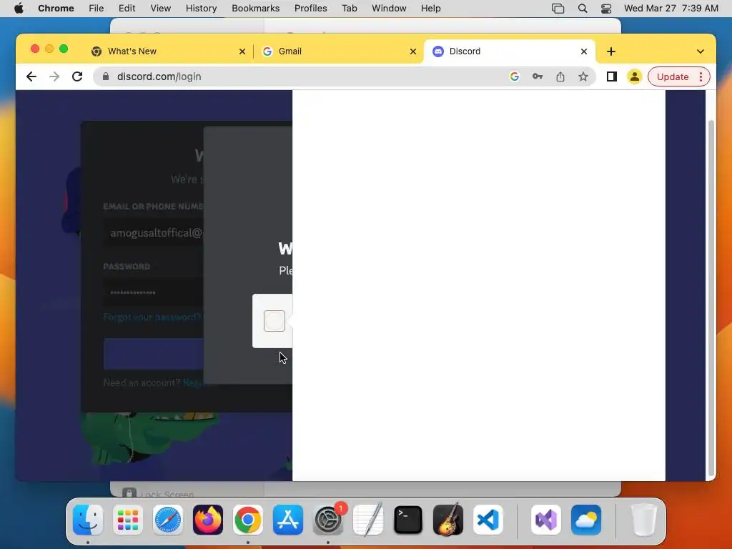Open the Apple menu
732x549 pixels.
(x=19, y=9)
